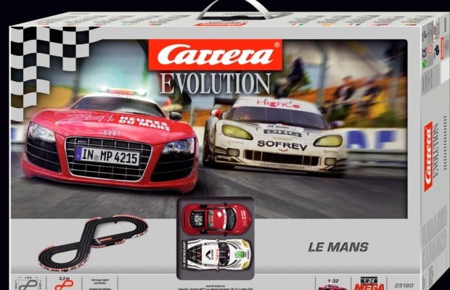Screen dimensions: 450x290
Task: Click the 'IN MP 4215' license plate
Action: pyautogui.click(x=107, y=157)
